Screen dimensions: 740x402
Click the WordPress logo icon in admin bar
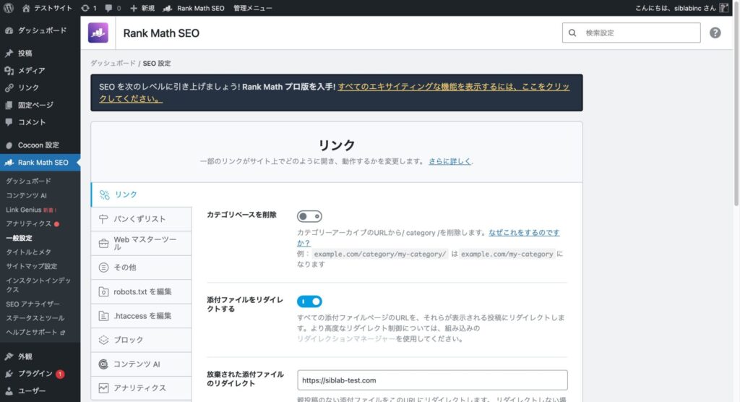pos(9,8)
